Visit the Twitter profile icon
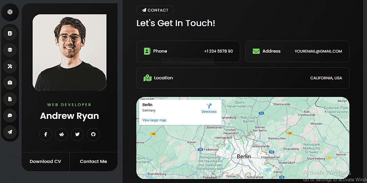367x183 pixels. (77, 134)
